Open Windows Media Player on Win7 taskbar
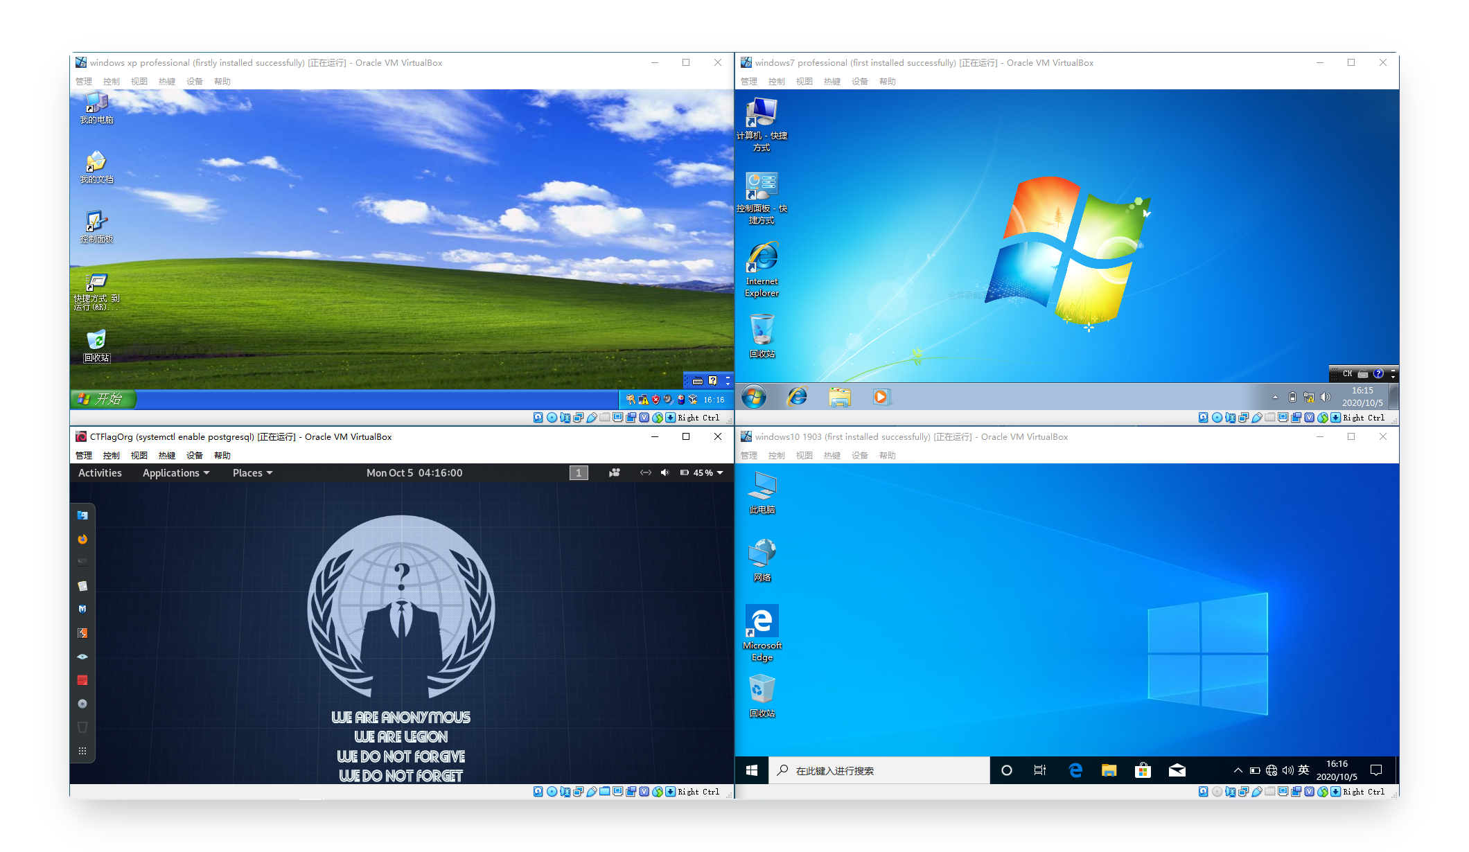 coord(880,397)
